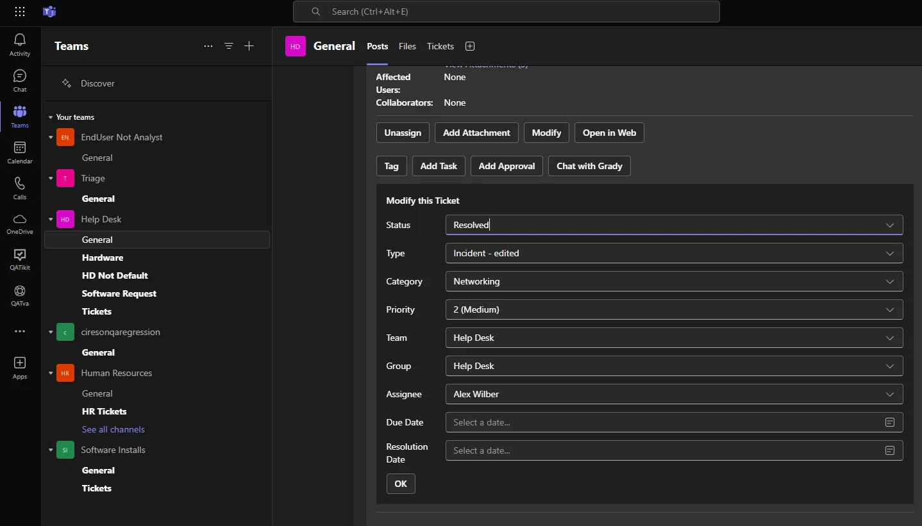Viewport: 922px width, 526px height.
Task: Collapse the EndUser Not Analyst team arrow
Action: pos(51,137)
